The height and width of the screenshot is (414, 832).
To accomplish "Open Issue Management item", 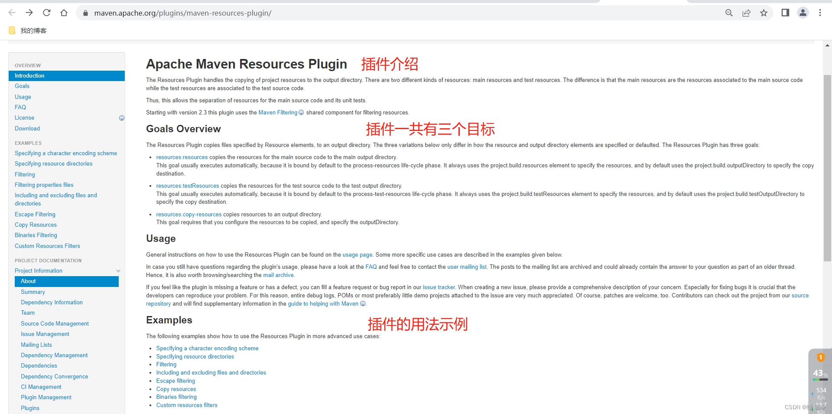I will click(x=45, y=334).
